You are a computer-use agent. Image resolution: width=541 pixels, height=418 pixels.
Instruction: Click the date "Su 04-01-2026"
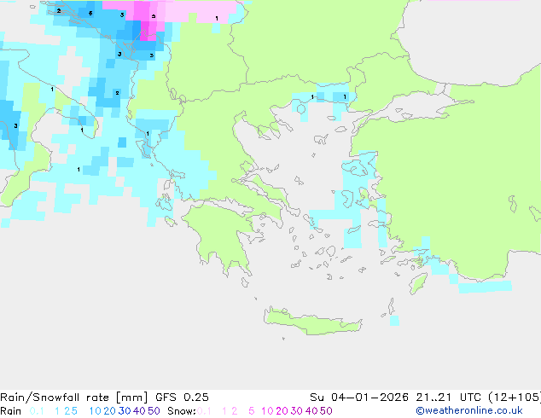click(359, 398)
